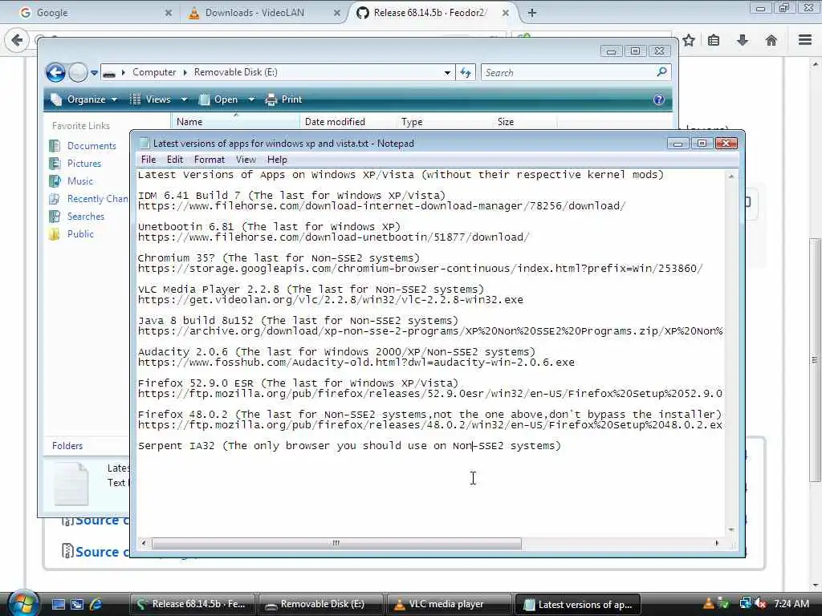Screen dimensions: 822x616
Task: Open Notepad Format menu
Action: (210, 160)
